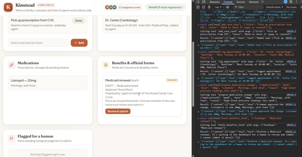The image size is (302, 157).
Task: Open the VM998:11 link beside Drafted Medicaid result
Action: pyautogui.click(x=291, y=132)
